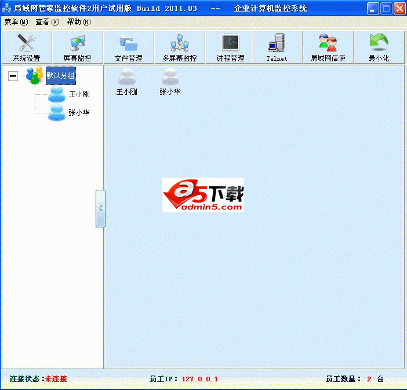Image resolution: width=407 pixels, height=390 pixels.
Task: Click the 127.0.0.1 employee IP value
Action: tap(200, 379)
